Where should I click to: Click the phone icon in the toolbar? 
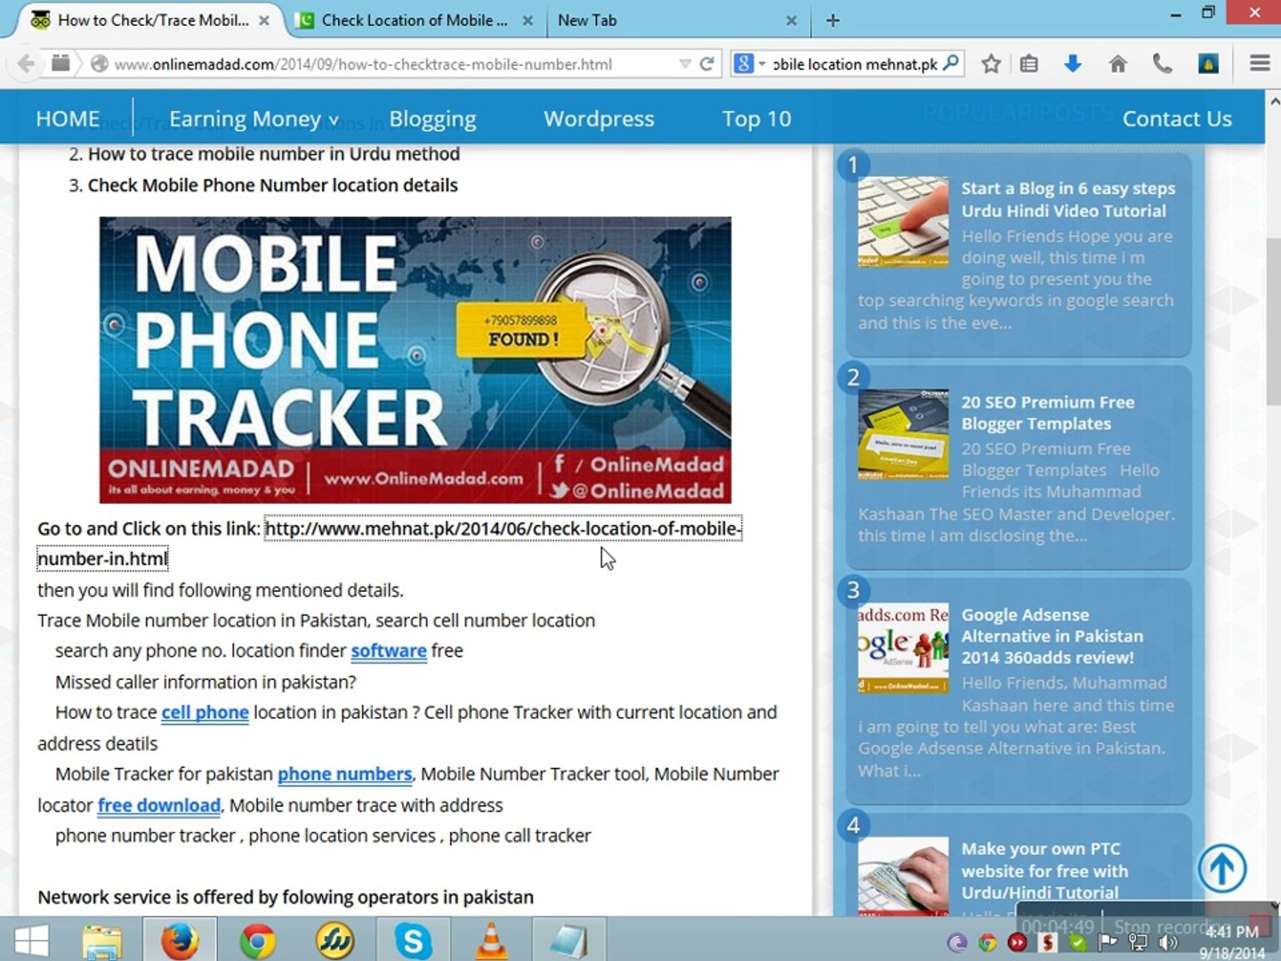point(1162,63)
